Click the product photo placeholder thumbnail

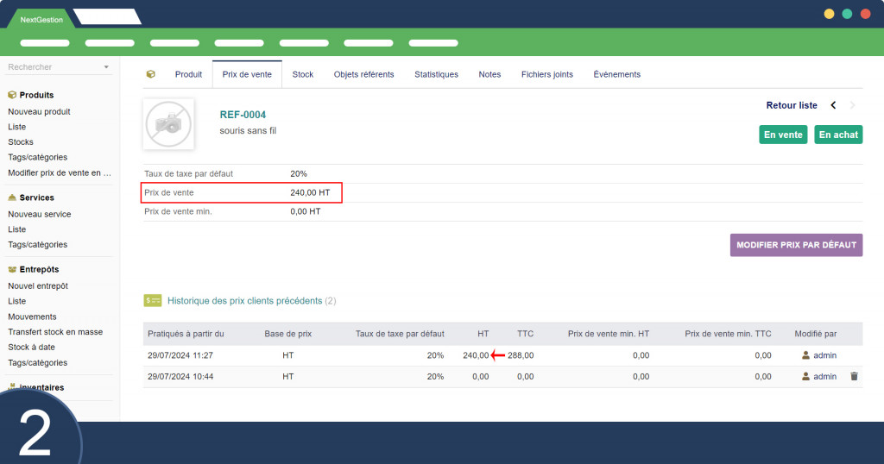tap(168, 124)
